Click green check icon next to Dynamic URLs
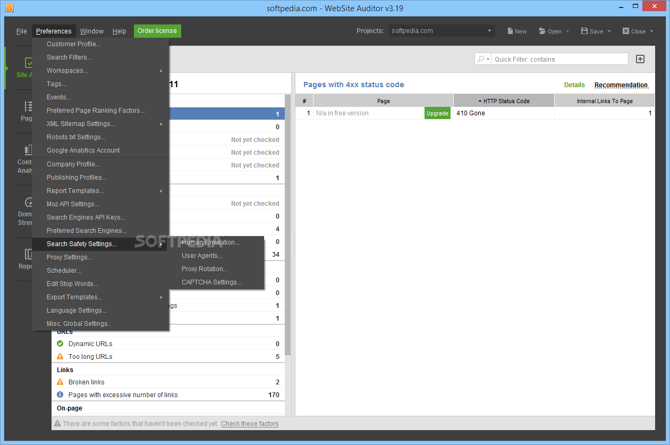 click(60, 344)
